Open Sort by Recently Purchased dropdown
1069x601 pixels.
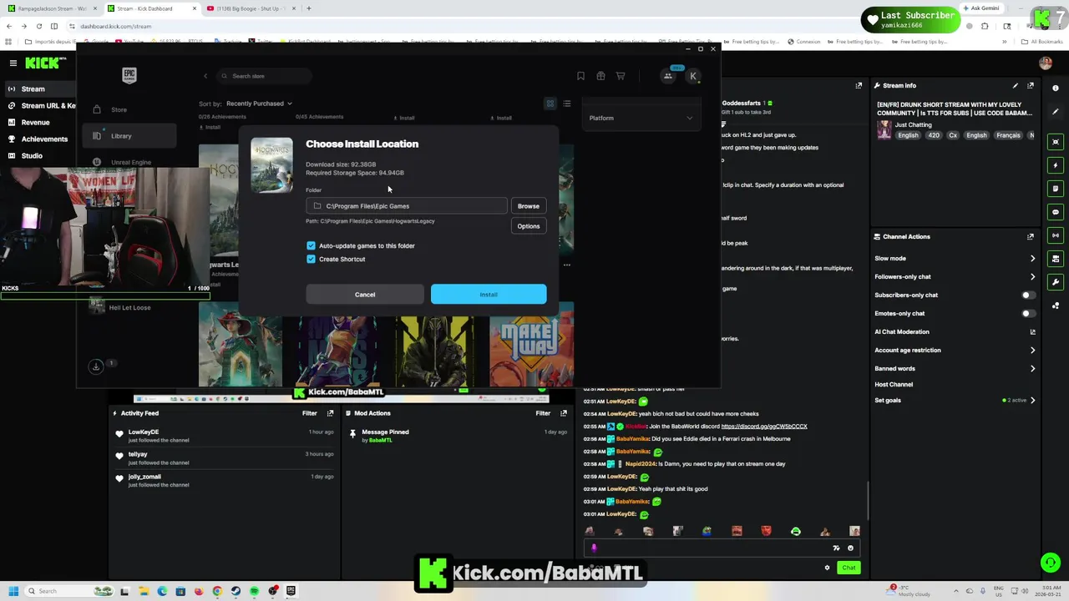pos(259,104)
